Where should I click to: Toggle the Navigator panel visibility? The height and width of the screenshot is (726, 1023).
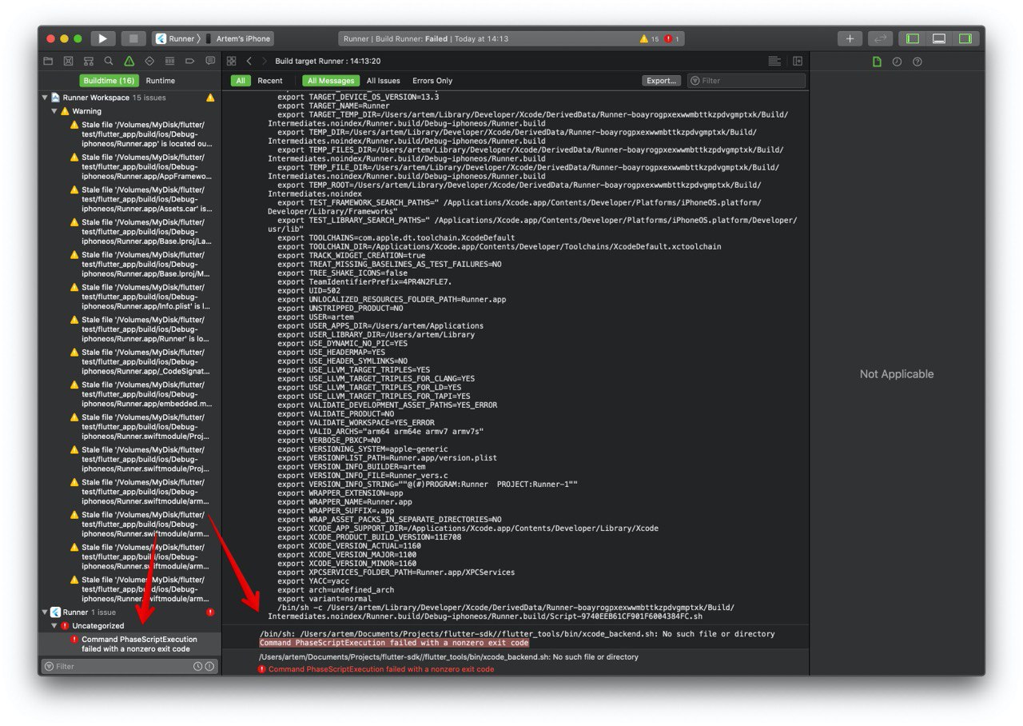[913, 38]
